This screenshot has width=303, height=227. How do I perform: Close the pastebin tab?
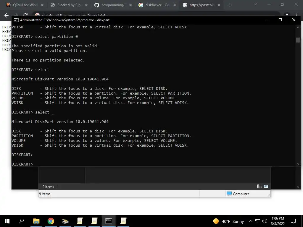point(219,5)
